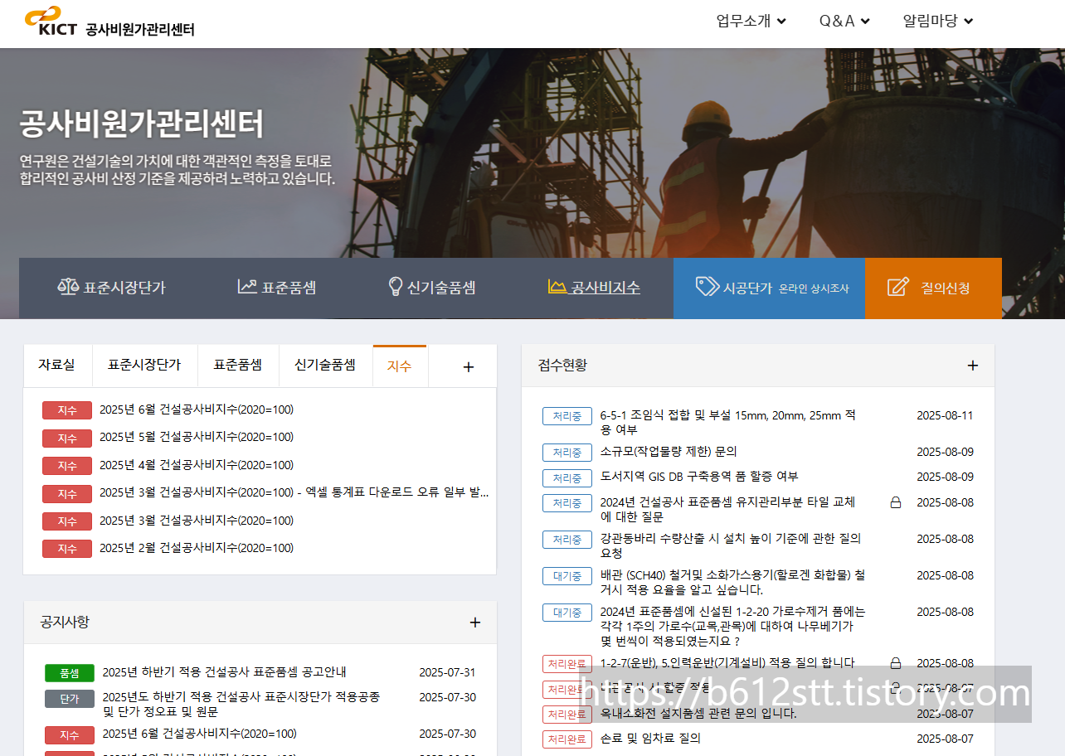Click the price tag icon beside 시공단가

coord(707,287)
